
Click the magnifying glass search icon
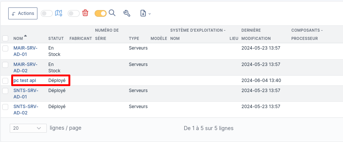coord(112,13)
